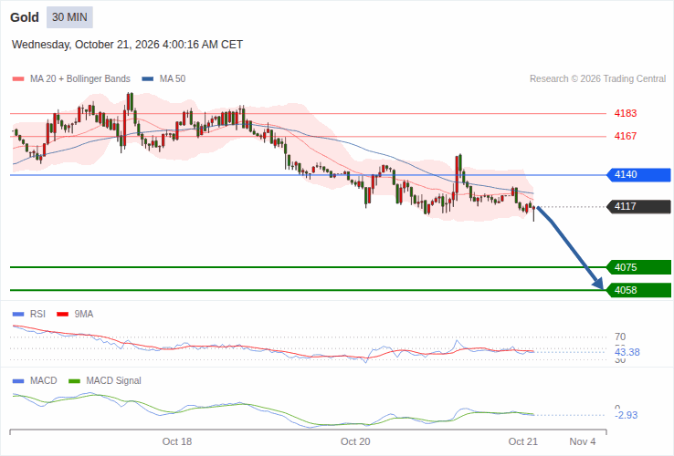Click the Nov 4 time axis label
Image resolution: width=674 pixels, height=456 pixels.
click(583, 441)
